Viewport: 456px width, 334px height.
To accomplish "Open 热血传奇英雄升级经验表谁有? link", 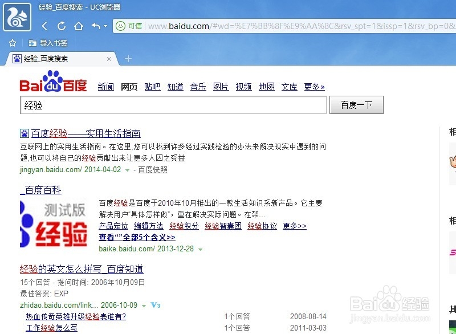I will 76,316.
